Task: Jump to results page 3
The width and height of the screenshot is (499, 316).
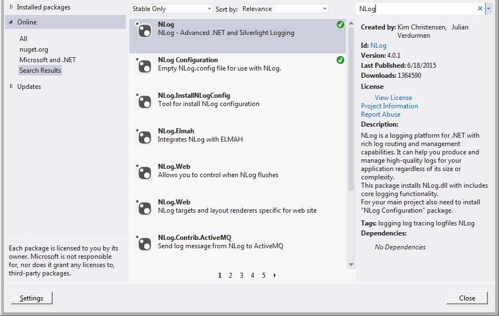Action: (242, 275)
